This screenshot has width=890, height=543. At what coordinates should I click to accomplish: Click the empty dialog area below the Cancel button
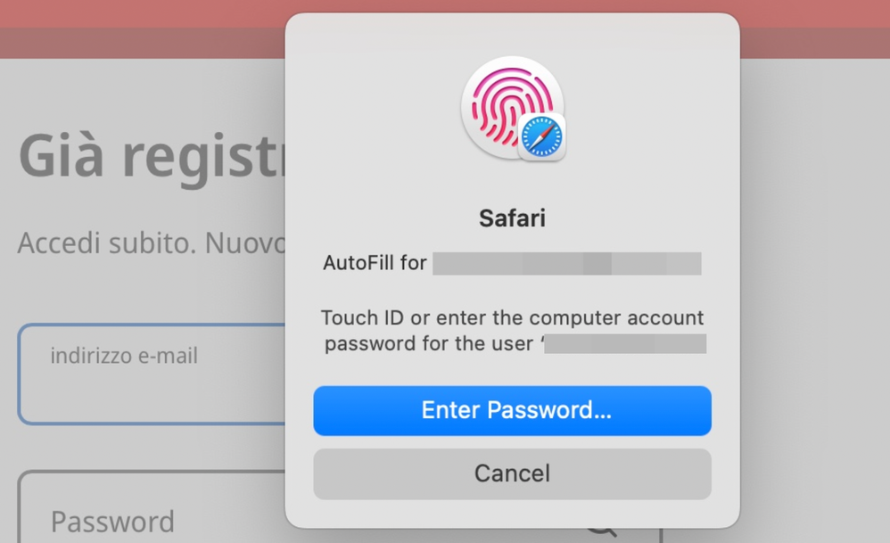[512, 514]
